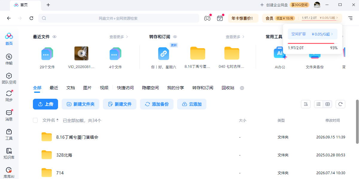Open the hamburger menu in the top right

350,18
